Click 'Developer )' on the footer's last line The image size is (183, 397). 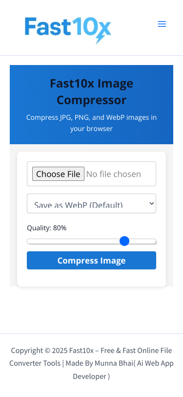click(92, 376)
